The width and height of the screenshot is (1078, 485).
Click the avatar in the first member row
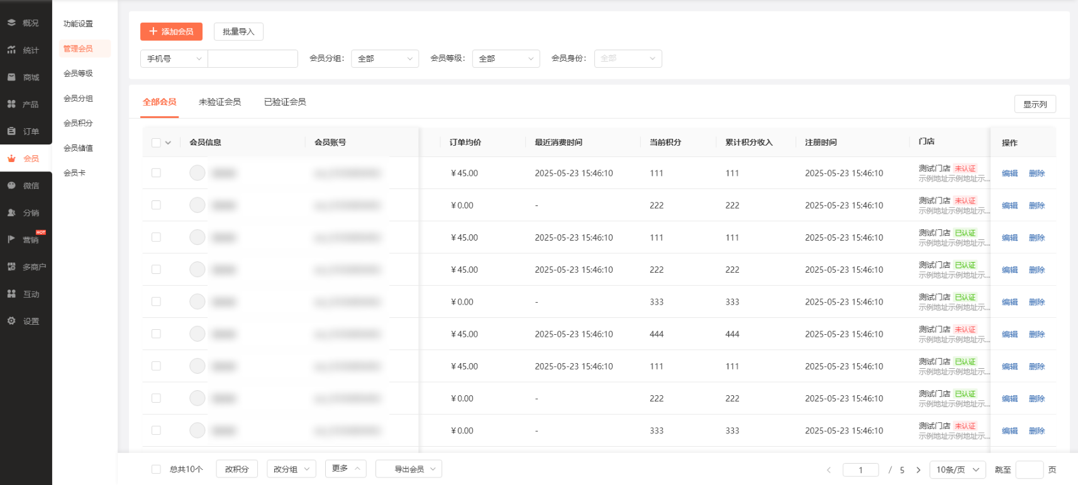coord(197,173)
